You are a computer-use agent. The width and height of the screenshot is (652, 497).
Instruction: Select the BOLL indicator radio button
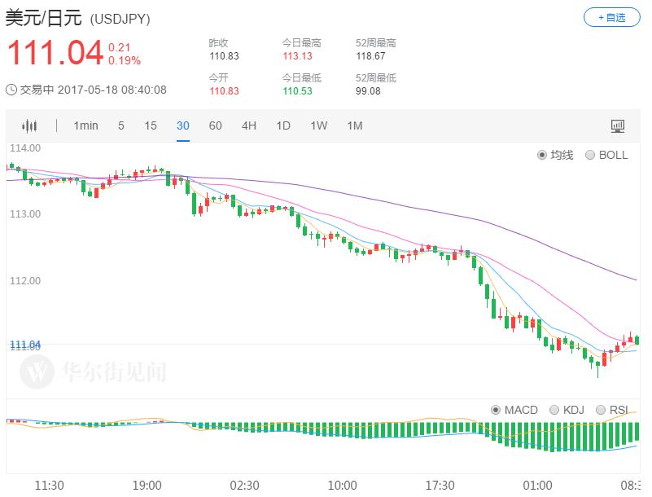pyautogui.click(x=590, y=155)
